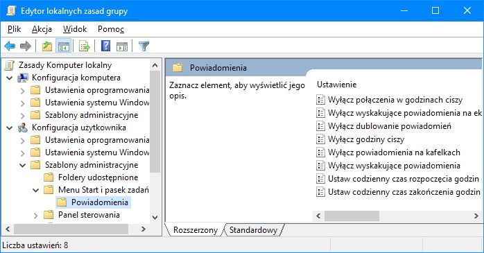
Task: Open Help via question mark icon
Action: [x=106, y=46]
